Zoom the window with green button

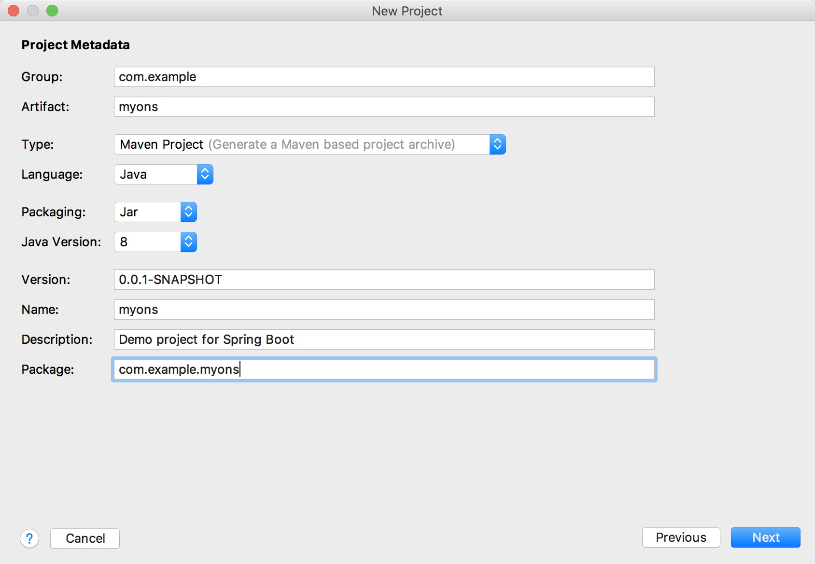tap(52, 11)
